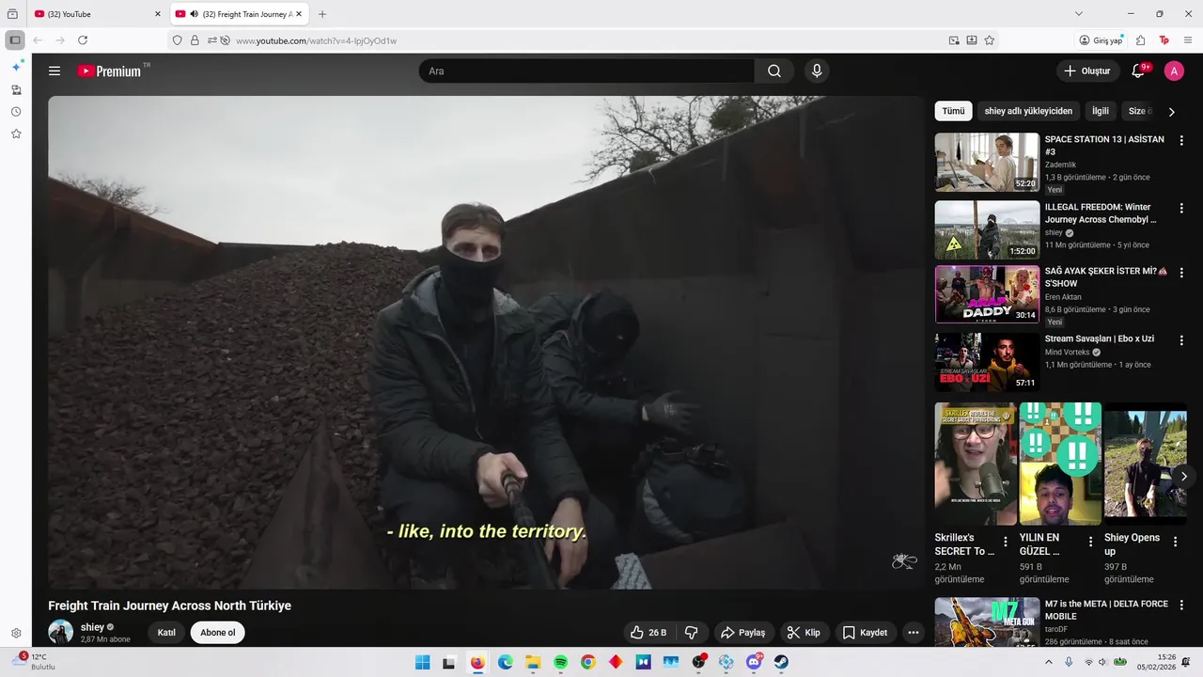Click the Kaydet save button
Viewport: 1203px width, 677px height.
coord(865,633)
